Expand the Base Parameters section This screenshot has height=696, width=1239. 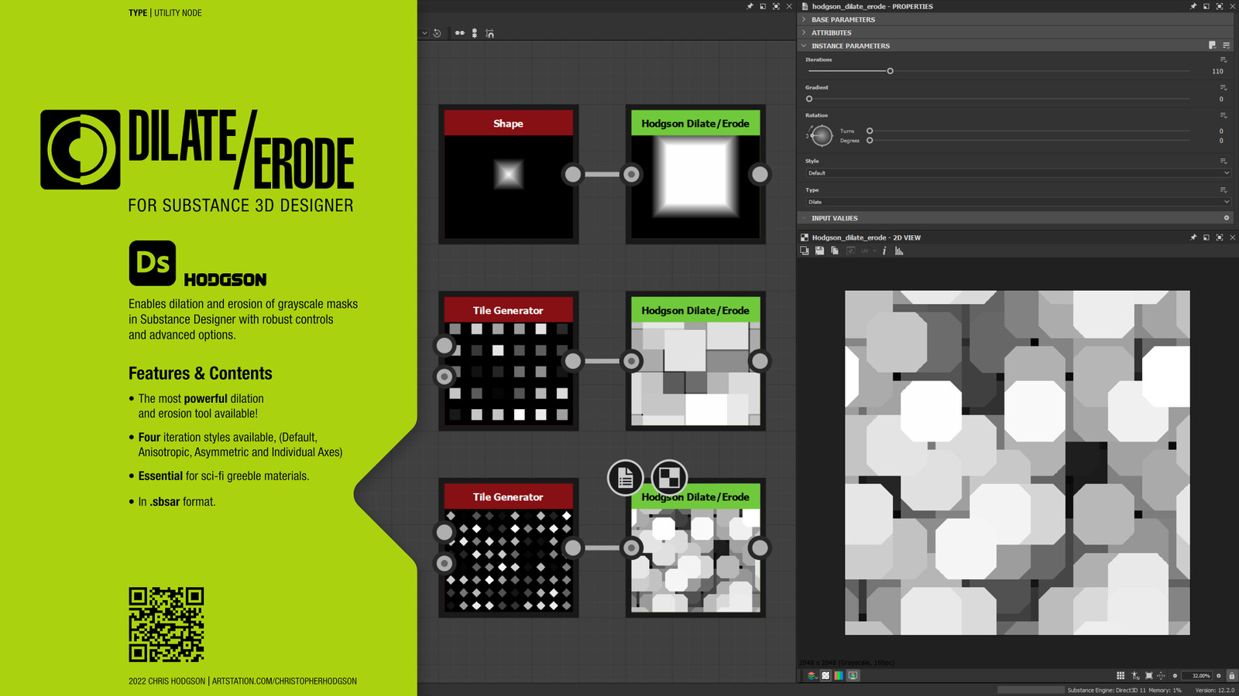tap(804, 19)
